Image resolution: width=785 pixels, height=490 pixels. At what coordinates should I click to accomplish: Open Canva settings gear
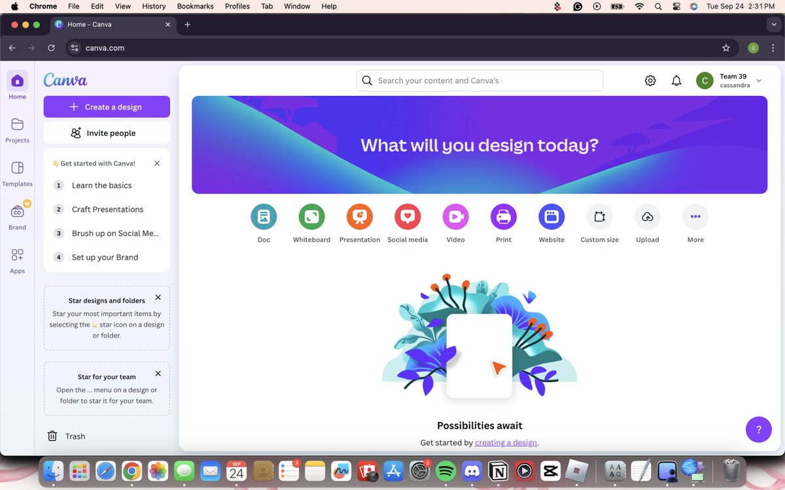(x=650, y=80)
